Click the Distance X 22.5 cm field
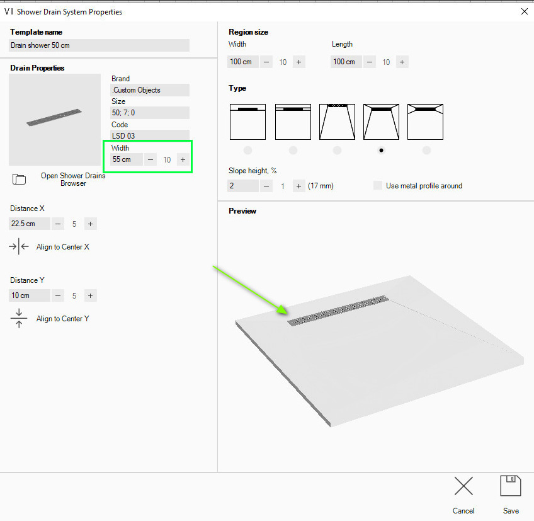Screen dimensions: 534x521 coord(30,224)
